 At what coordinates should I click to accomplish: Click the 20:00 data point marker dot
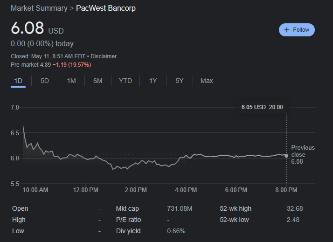click(286, 156)
